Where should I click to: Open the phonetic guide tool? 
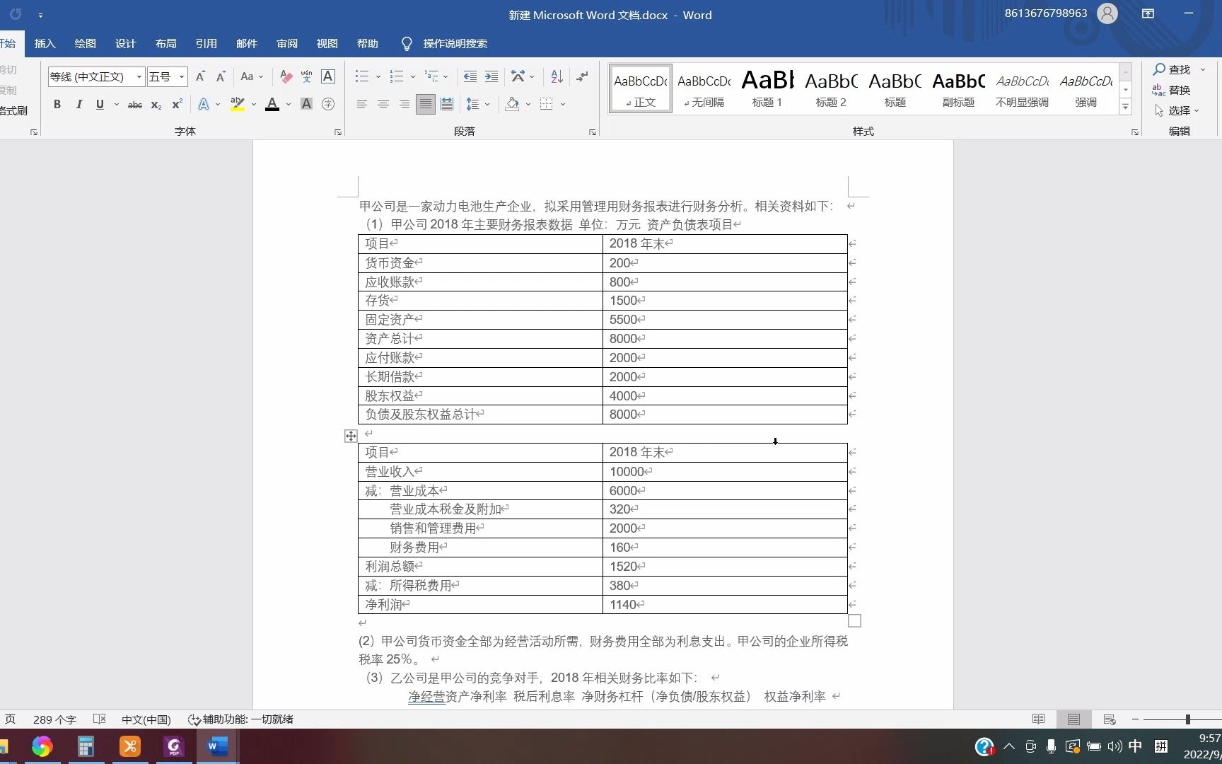pyautogui.click(x=306, y=76)
